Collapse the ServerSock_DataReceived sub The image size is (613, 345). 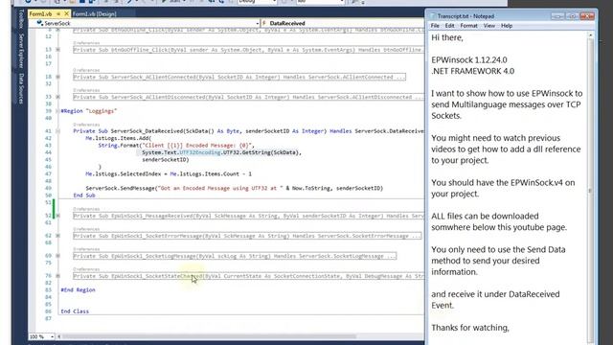[57, 131]
